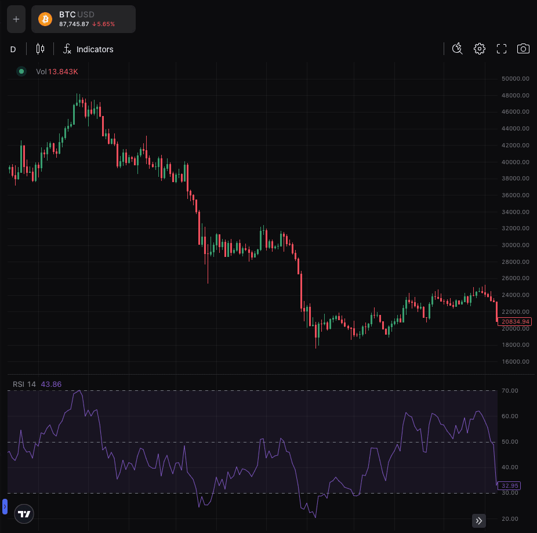
Task: Click the TradingView logo badge
Action: 24,514
